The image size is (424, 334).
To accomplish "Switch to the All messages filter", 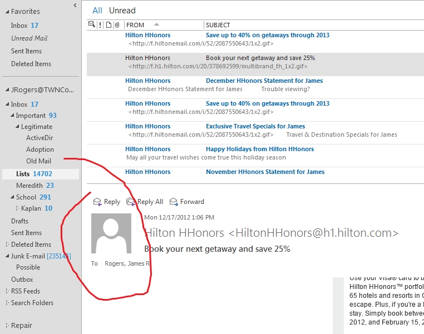I will coord(97,11).
